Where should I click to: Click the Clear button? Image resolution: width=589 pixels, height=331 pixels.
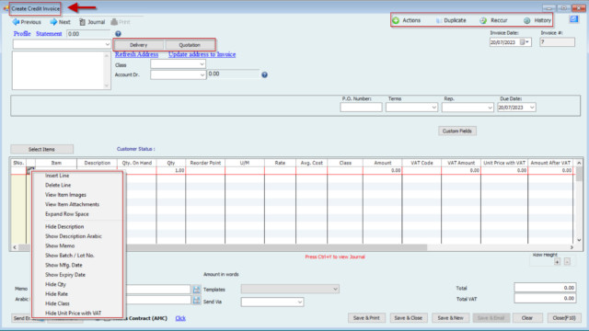[x=527, y=318]
